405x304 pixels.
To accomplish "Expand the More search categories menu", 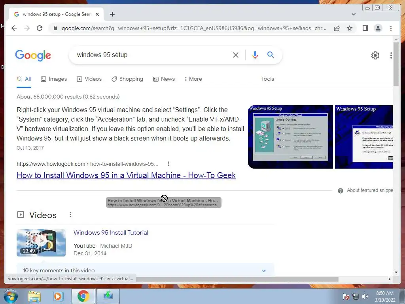I will click(193, 79).
